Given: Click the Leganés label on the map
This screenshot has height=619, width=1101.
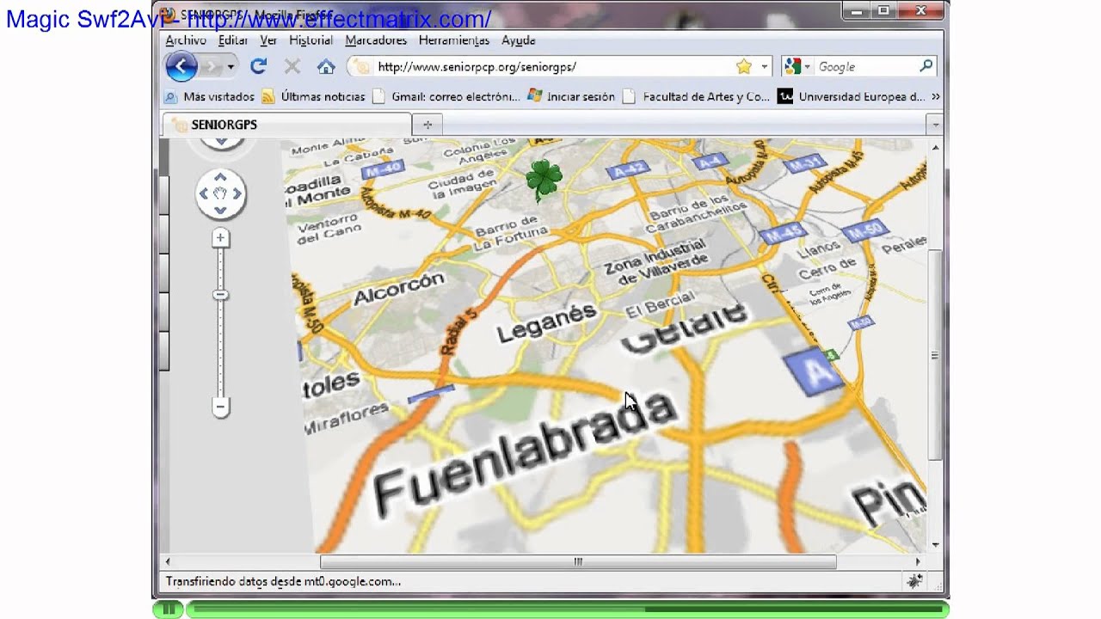Looking at the screenshot, I should point(546,322).
